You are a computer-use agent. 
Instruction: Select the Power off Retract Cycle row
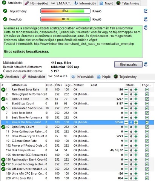pos(77,146)
